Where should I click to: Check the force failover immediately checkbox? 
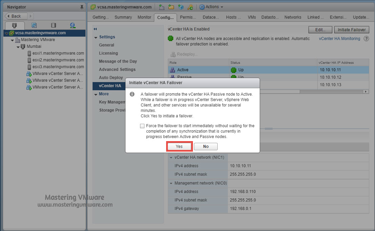click(142, 126)
